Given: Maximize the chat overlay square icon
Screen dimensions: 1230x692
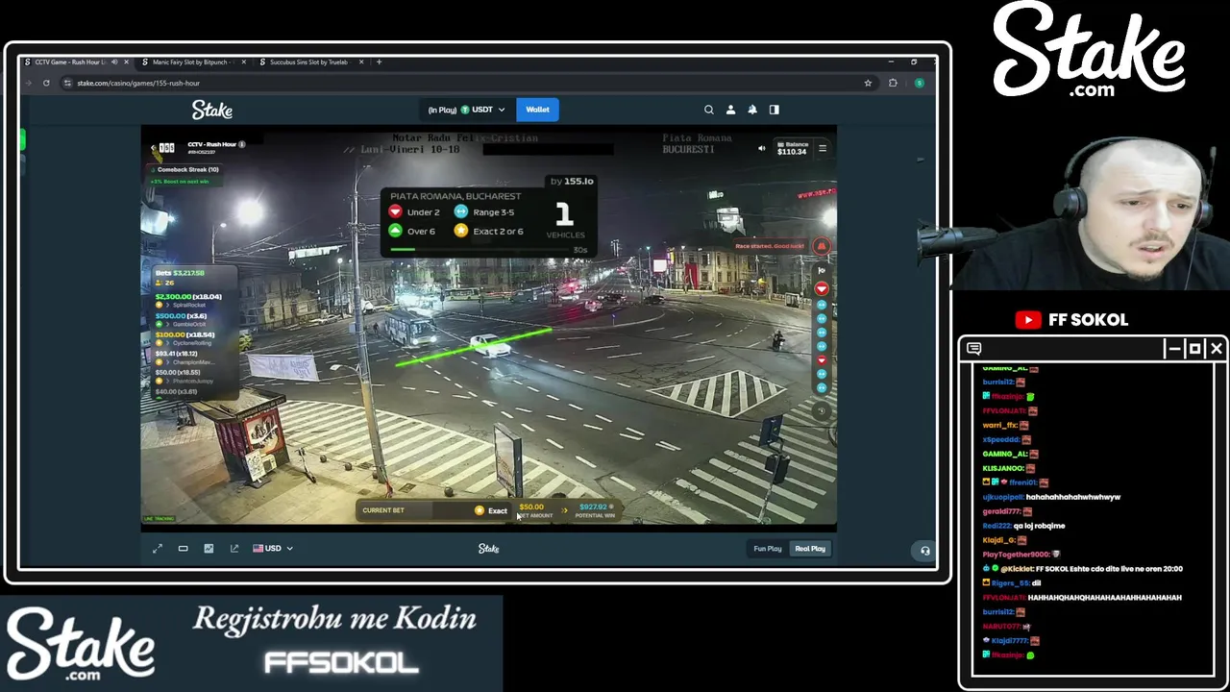Looking at the screenshot, I should tap(1195, 349).
